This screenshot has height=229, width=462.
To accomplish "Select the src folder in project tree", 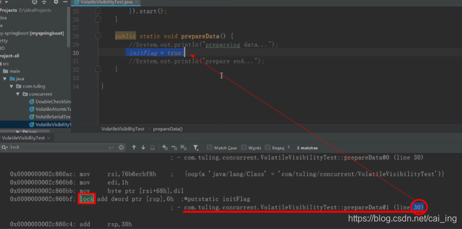I will (4, 64).
